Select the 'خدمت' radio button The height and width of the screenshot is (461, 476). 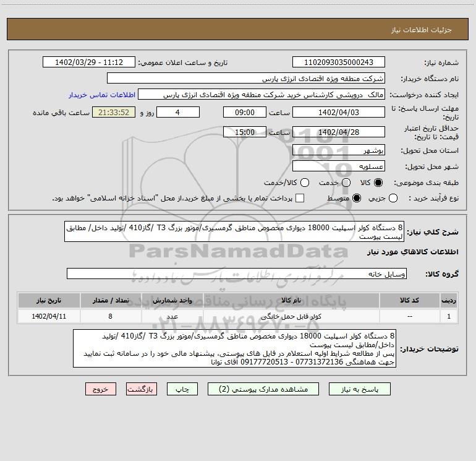point(346,183)
